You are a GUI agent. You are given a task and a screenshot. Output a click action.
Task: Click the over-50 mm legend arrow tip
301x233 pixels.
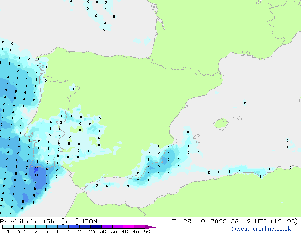150,227
